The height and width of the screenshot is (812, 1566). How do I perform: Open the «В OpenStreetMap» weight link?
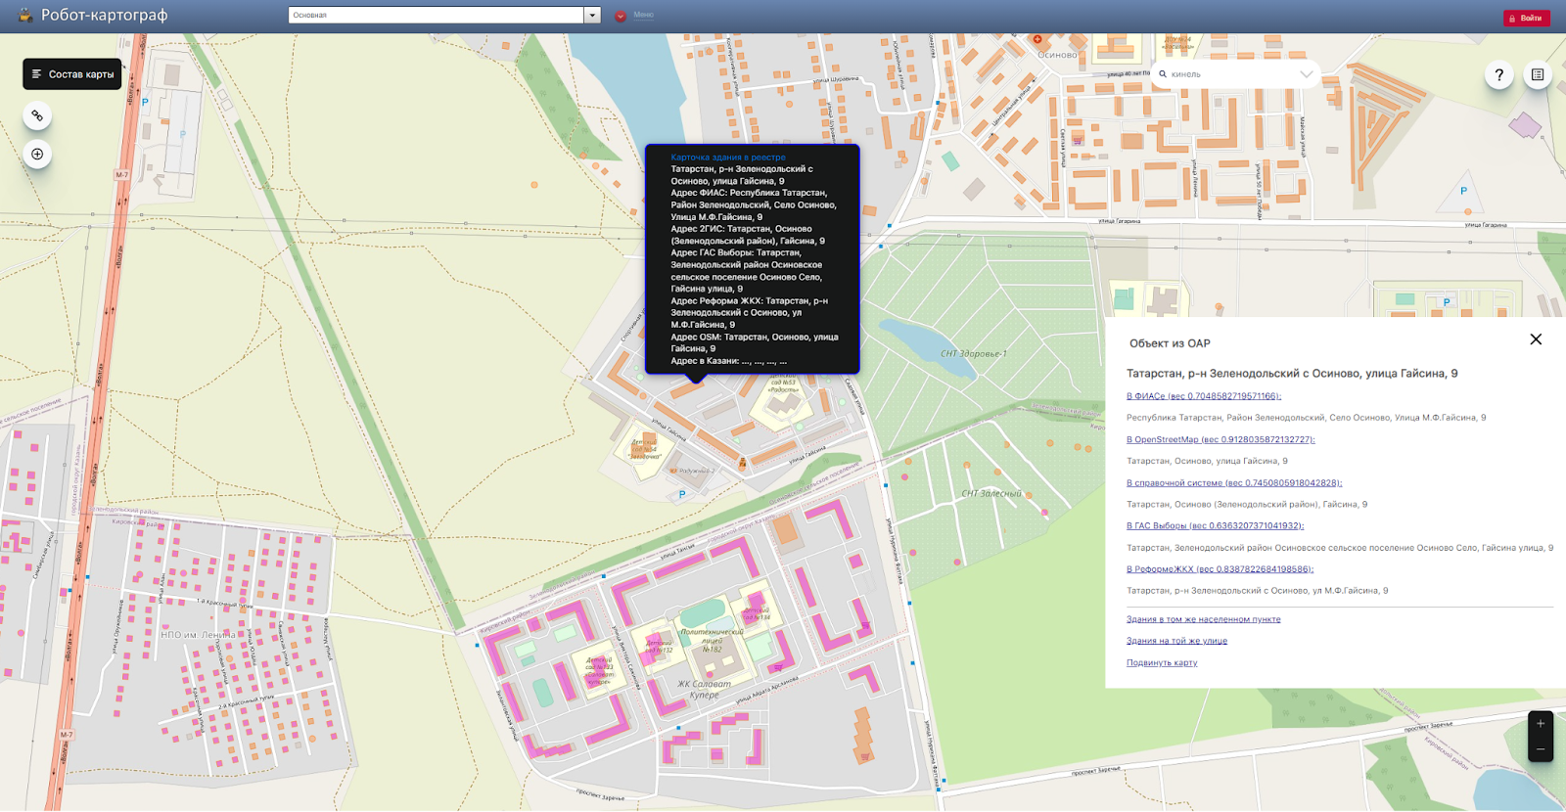coord(1221,439)
